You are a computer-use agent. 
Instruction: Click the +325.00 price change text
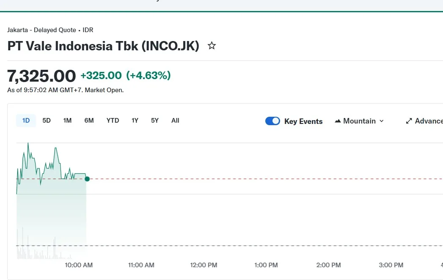(x=101, y=75)
